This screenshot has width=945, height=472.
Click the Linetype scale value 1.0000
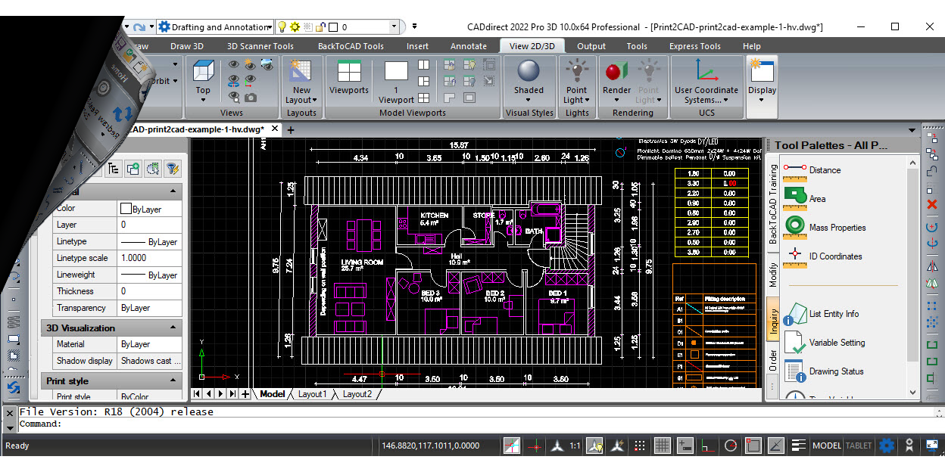[149, 258]
